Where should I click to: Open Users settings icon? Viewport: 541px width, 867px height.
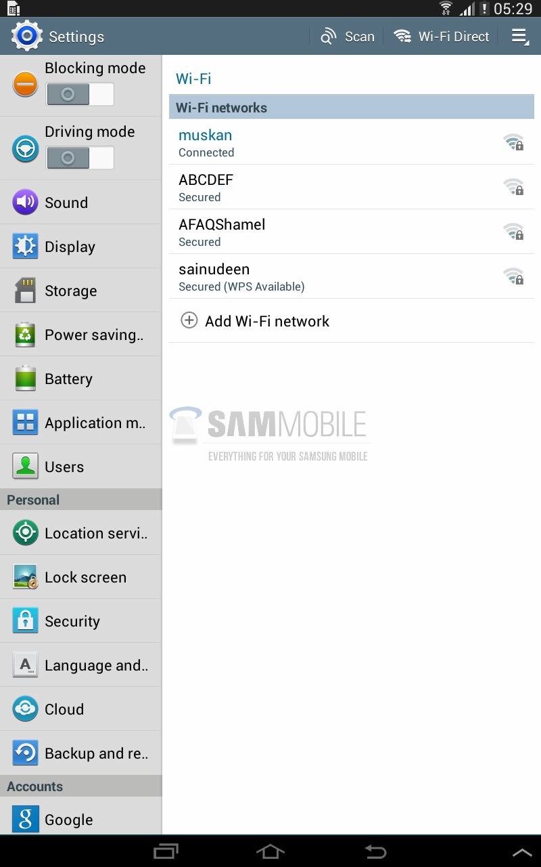pyautogui.click(x=25, y=467)
